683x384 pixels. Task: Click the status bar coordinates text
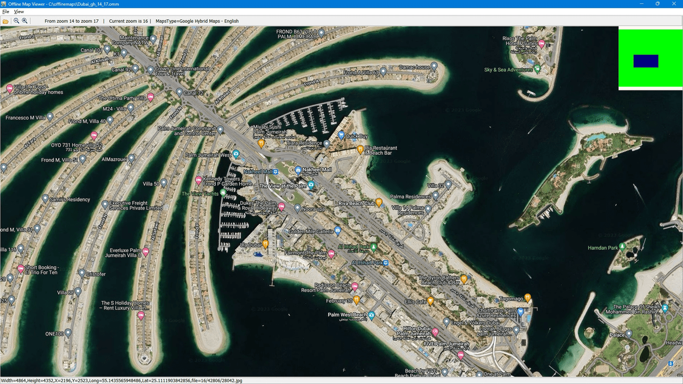pyautogui.click(x=121, y=380)
